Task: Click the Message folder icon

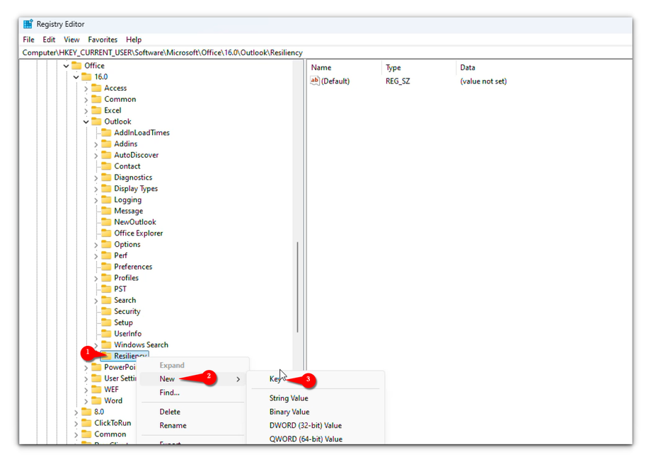Action: tap(106, 211)
